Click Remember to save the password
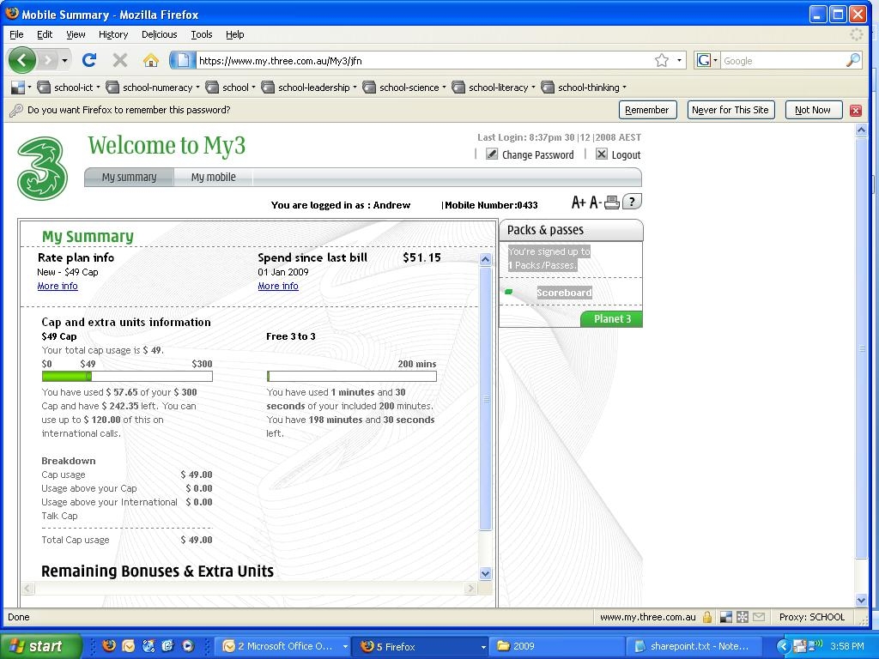The width and height of the screenshot is (879, 659). click(x=647, y=110)
